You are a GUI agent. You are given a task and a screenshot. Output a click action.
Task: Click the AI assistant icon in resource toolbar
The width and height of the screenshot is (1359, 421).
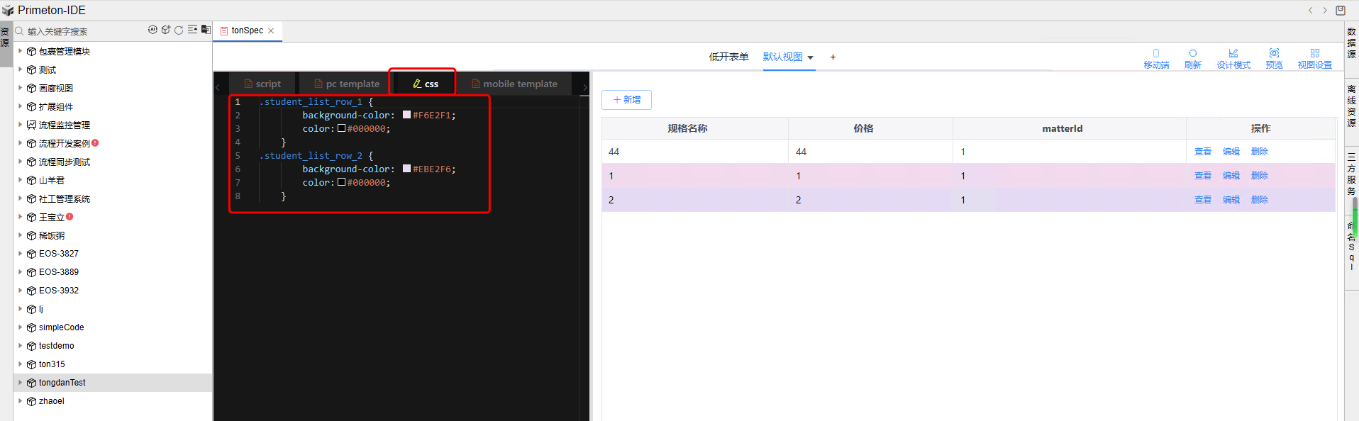click(x=152, y=30)
